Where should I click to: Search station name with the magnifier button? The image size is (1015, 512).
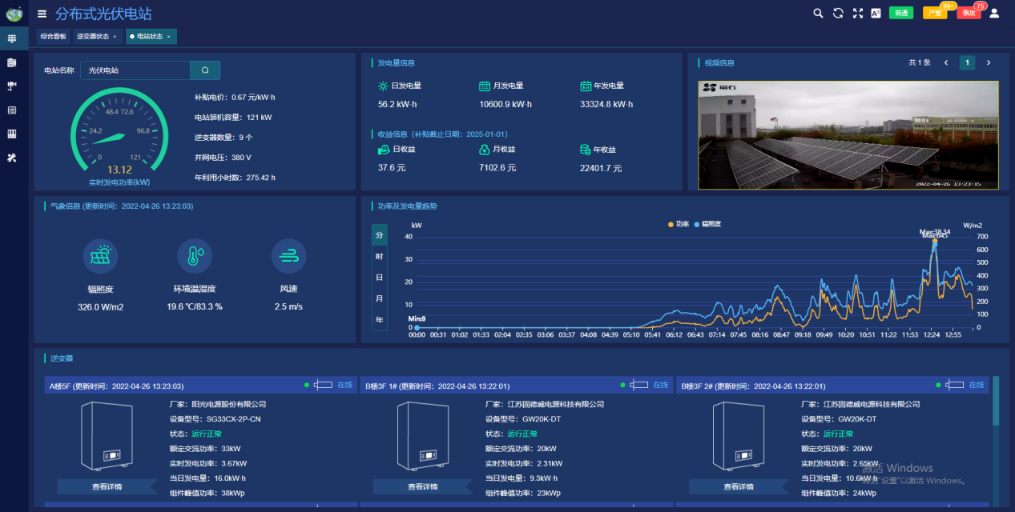tap(205, 70)
